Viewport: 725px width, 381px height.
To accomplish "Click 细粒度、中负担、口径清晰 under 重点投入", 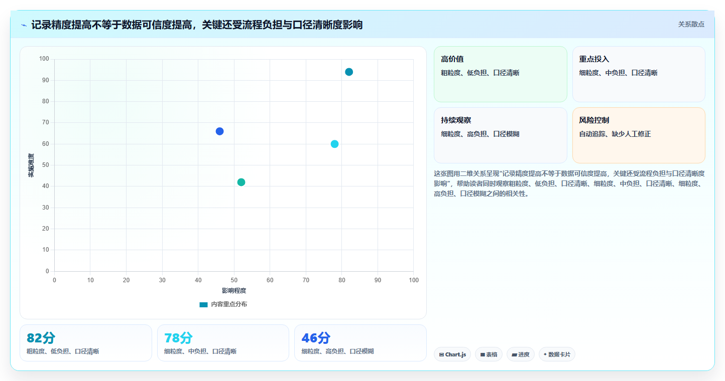I will click(x=619, y=73).
